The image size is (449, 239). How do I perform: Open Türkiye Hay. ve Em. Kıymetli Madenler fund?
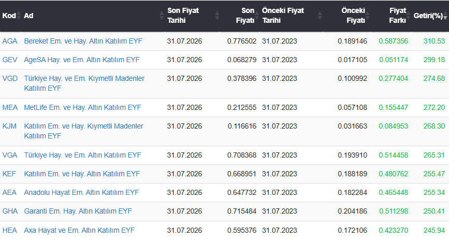tap(84, 83)
